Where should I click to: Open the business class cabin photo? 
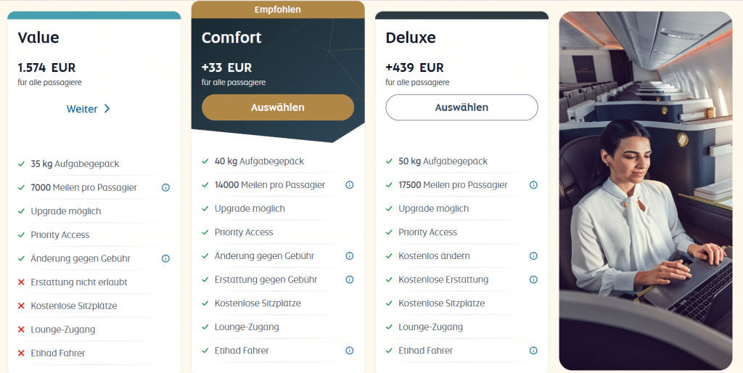click(x=645, y=190)
